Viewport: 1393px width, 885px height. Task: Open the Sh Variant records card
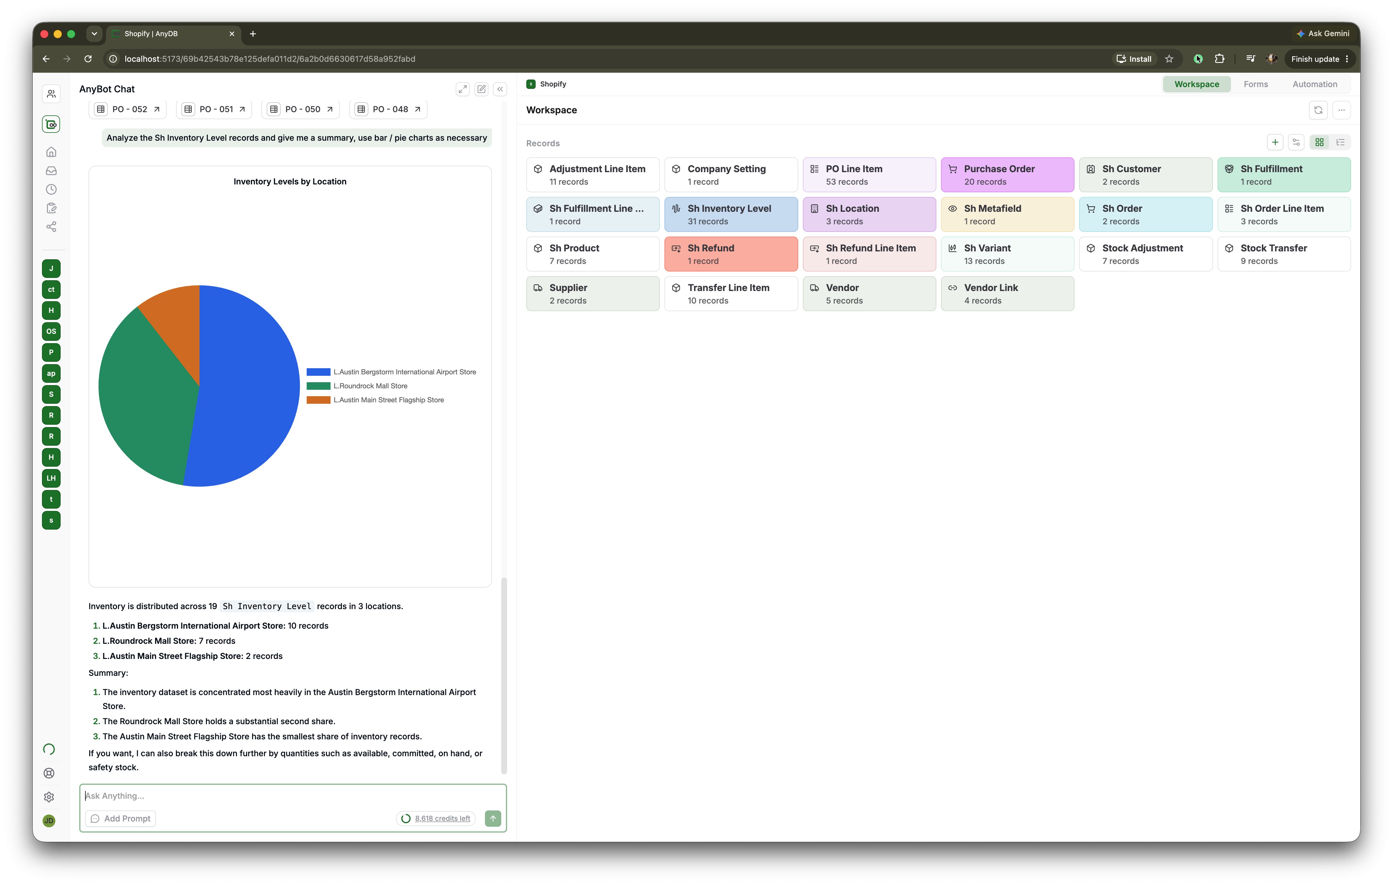click(x=1007, y=254)
